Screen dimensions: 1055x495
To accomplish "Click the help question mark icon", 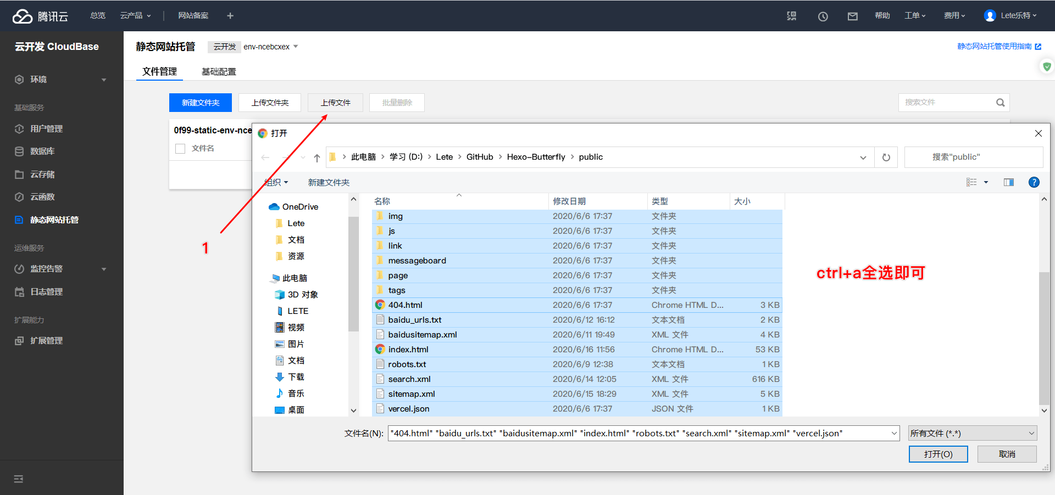I will pyautogui.click(x=1034, y=182).
